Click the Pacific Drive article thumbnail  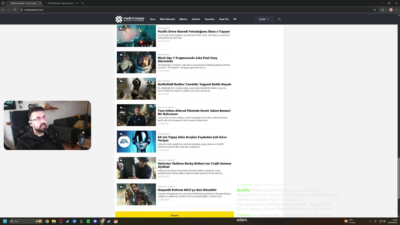[136, 36]
